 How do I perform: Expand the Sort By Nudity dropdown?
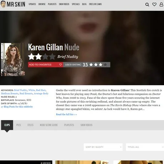coord(103,147)
